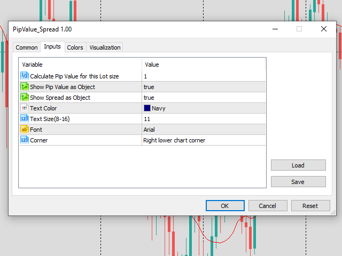Minimize the PipValue_Spread dialog
This screenshot has width=342, height=256.
(x=275, y=29)
